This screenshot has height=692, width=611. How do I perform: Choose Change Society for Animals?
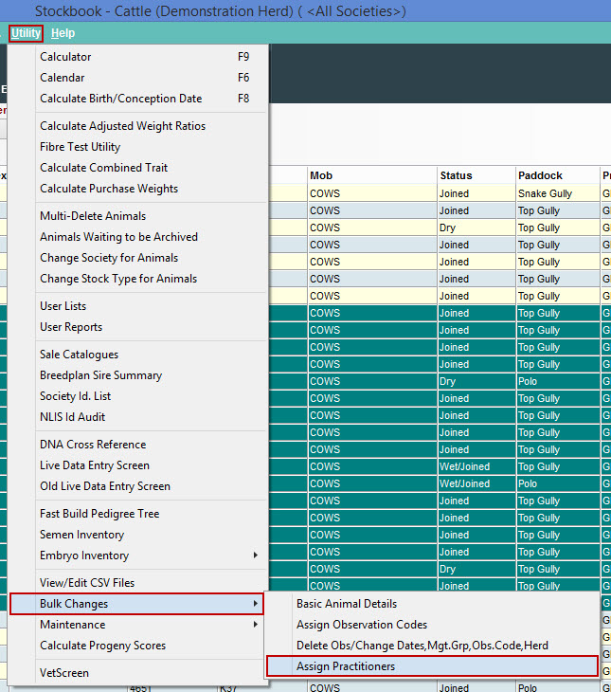pyautogui.click(x=137, y=257)
